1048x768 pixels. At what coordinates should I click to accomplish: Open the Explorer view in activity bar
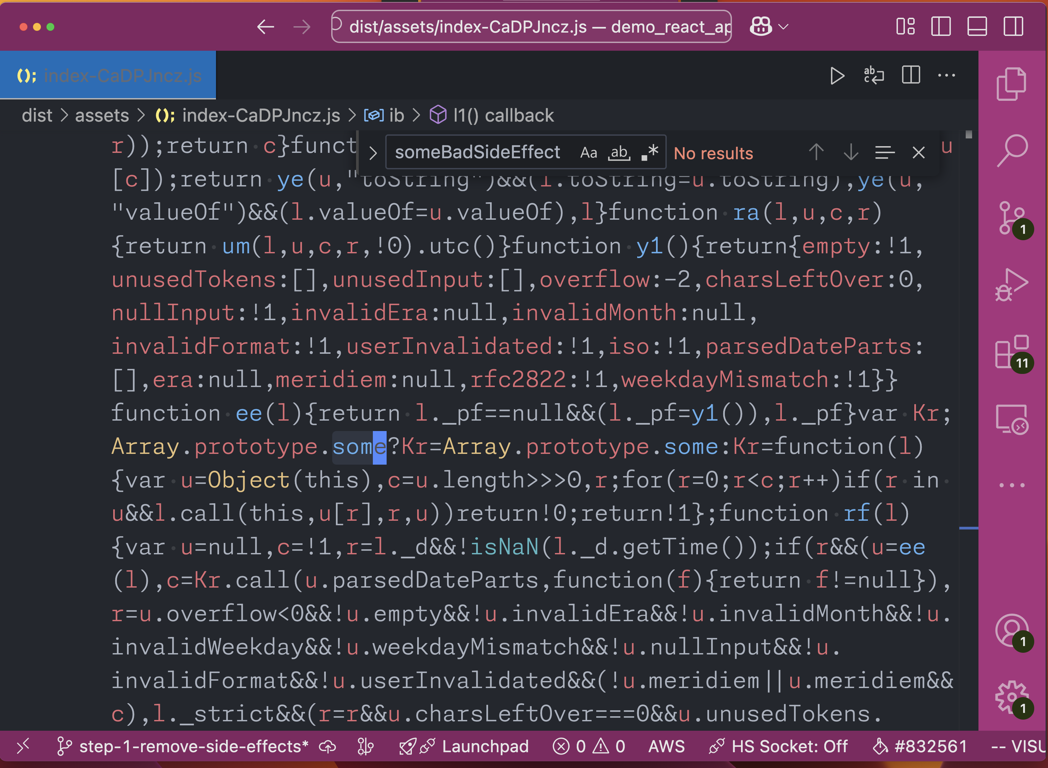pyautogui.click(x=1012, y=84)
